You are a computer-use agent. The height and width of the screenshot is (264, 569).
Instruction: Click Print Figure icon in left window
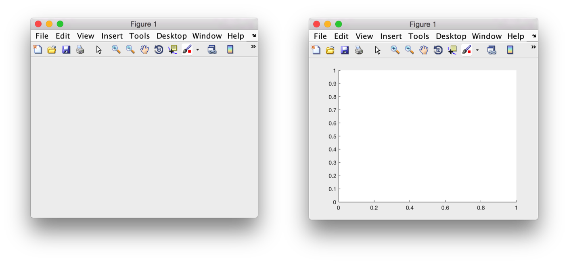[80, 50]
